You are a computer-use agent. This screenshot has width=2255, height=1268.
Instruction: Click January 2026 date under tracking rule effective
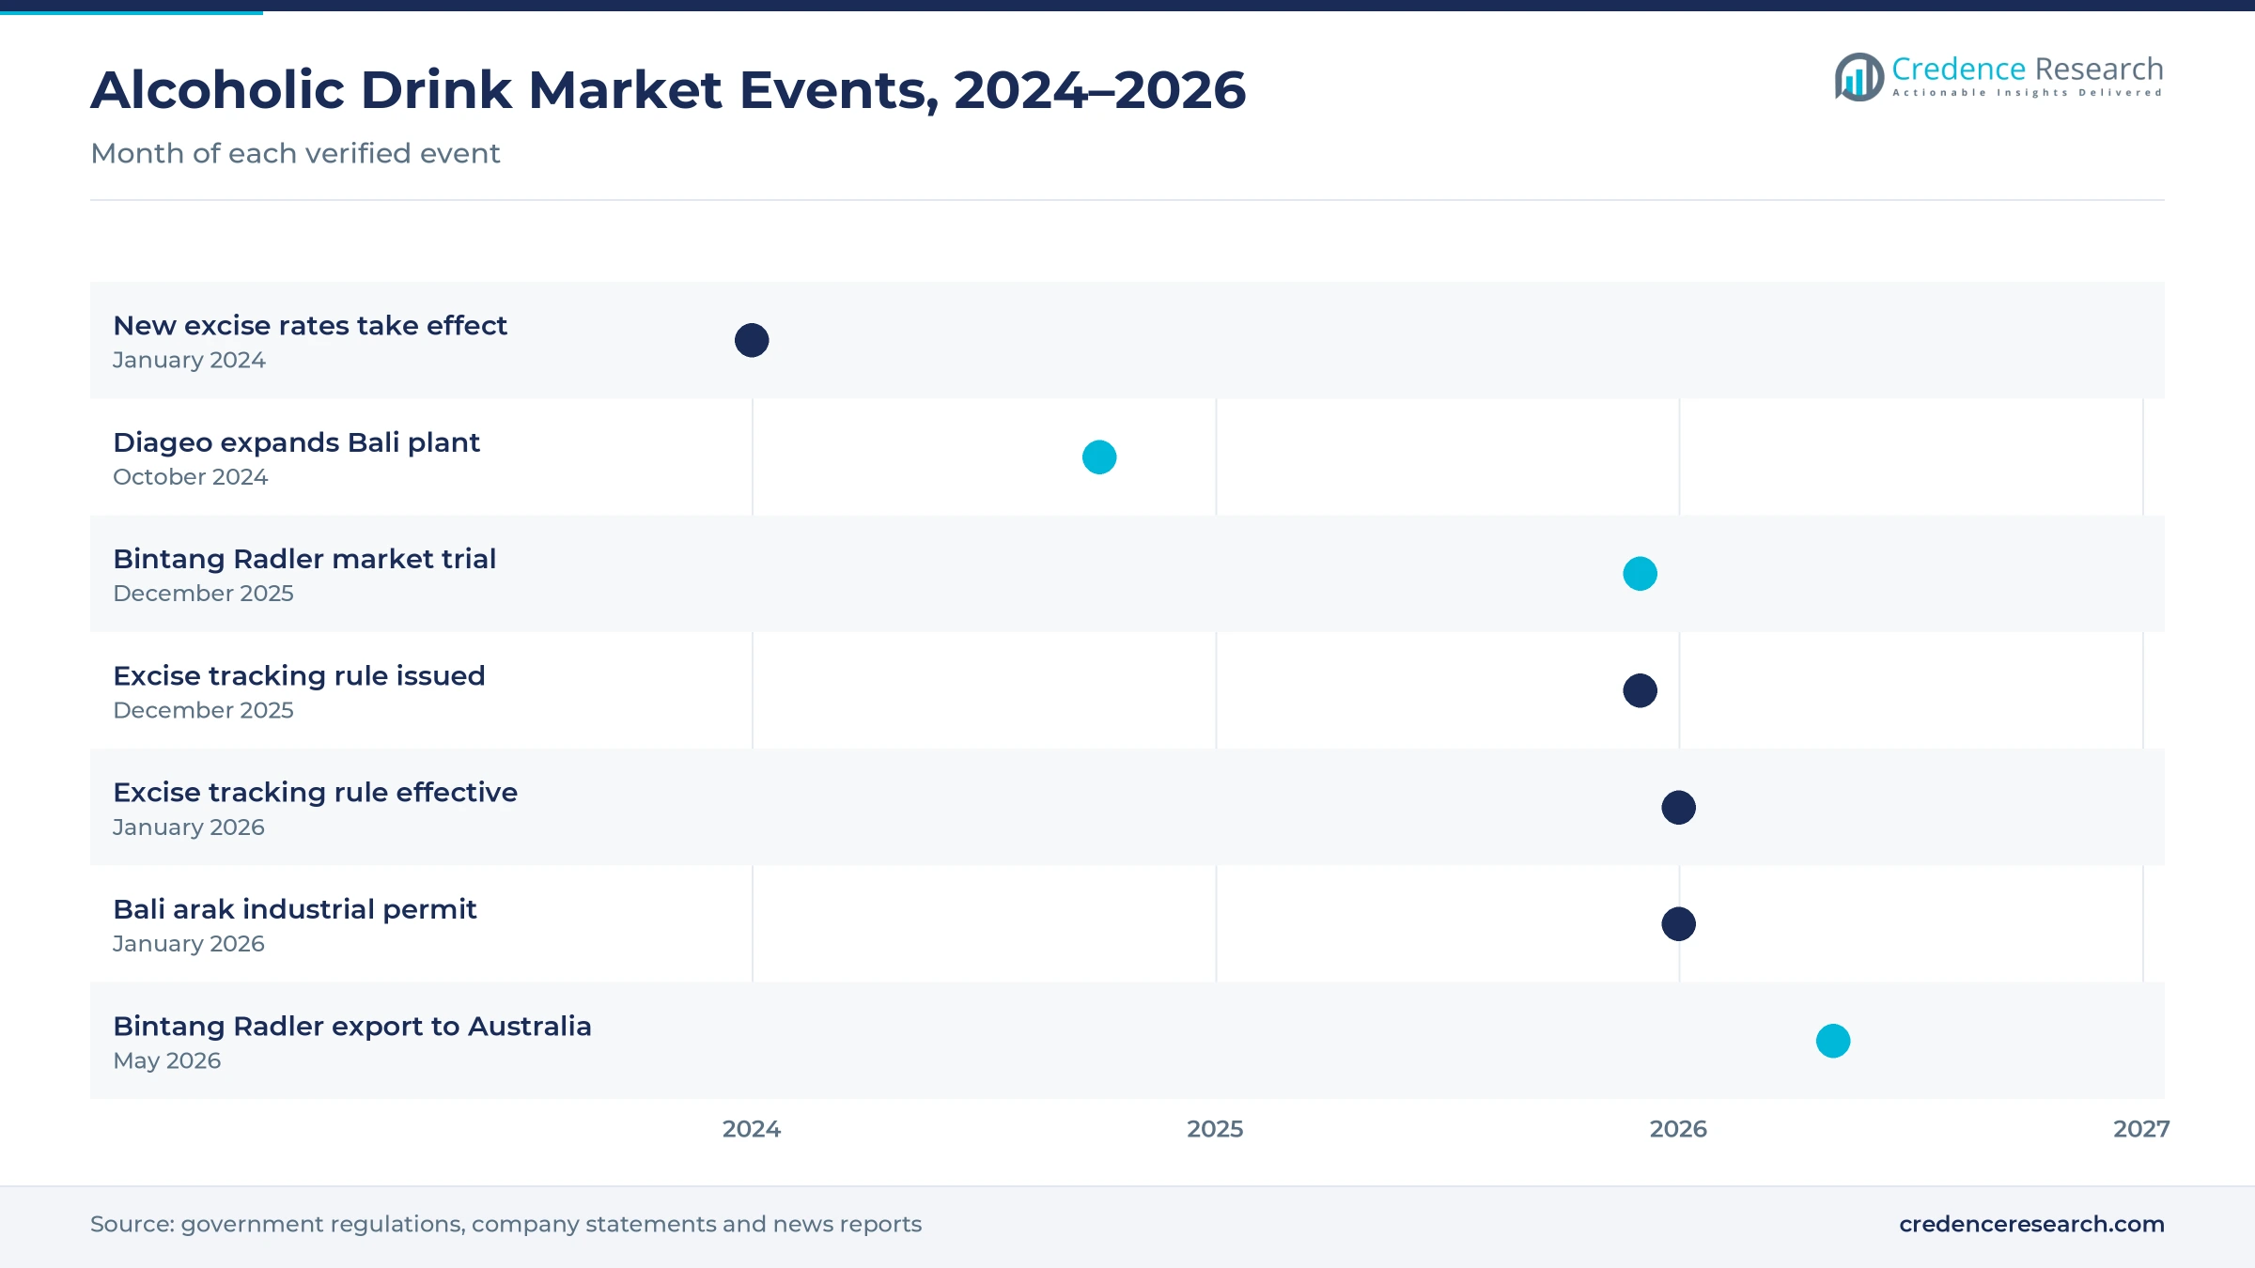tap(189, 827)
